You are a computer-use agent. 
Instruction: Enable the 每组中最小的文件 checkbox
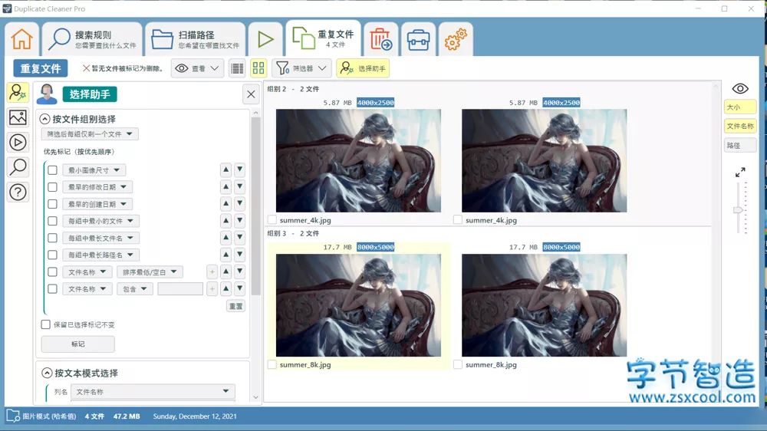coord(52,221)
